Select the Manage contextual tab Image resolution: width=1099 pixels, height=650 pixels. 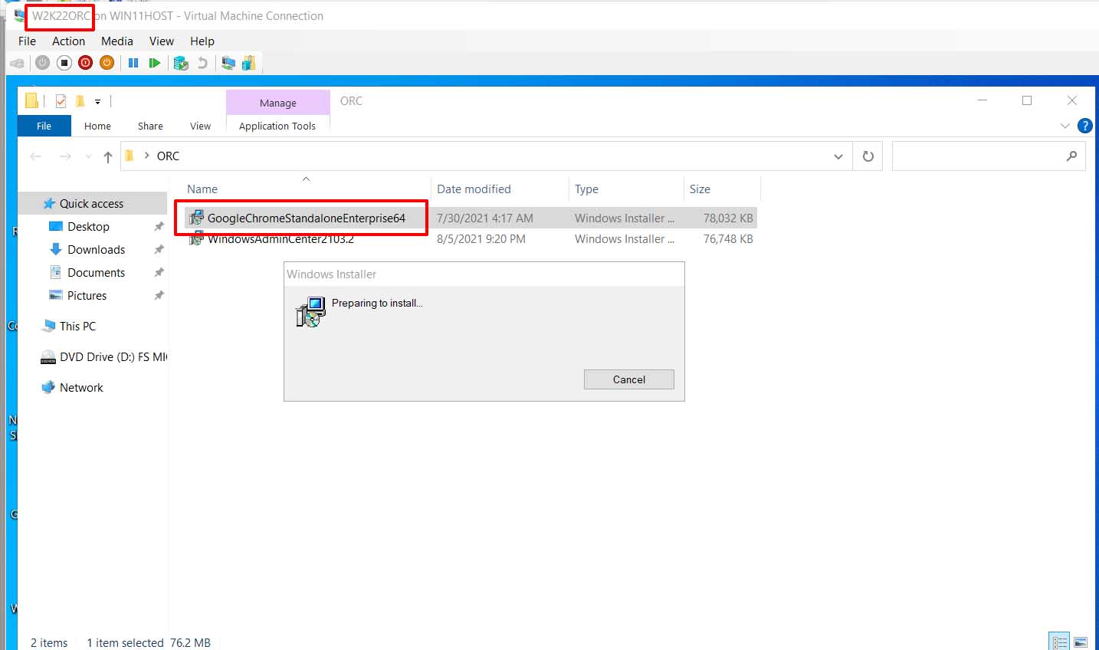277,103
